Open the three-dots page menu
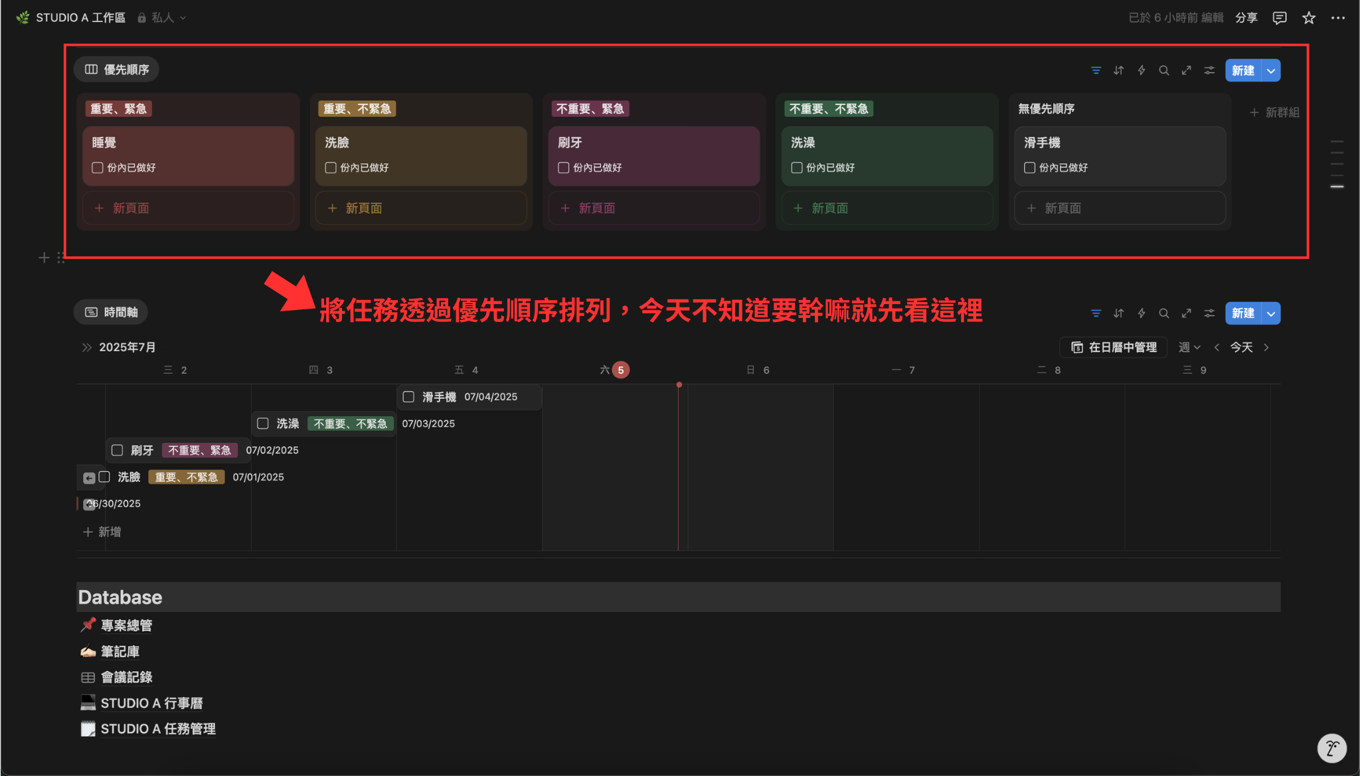Screen dimensions: 1360x776 [x=1337, y=18]
